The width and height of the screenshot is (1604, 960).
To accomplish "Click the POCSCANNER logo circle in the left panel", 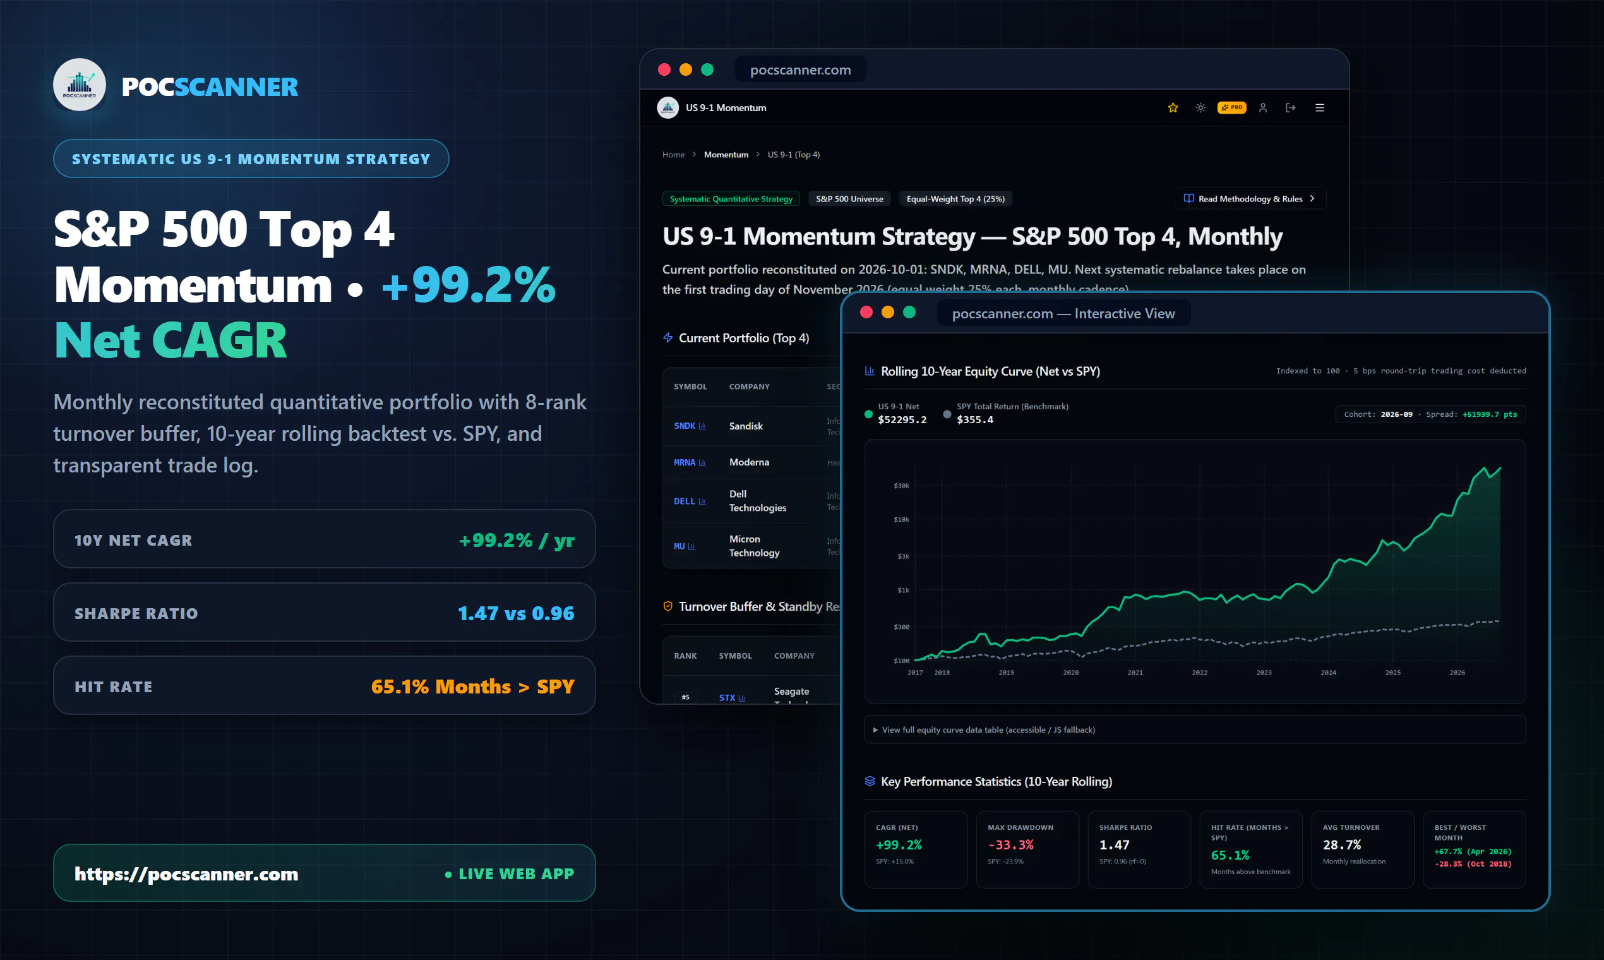I will tap(80, 85).
